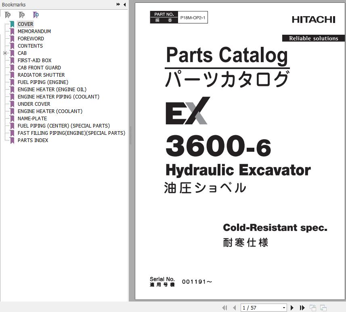The height and width of the screenshot is (312, 346).
Task: Open the page number dropdown arrow
Action: (x=284, y=308)
